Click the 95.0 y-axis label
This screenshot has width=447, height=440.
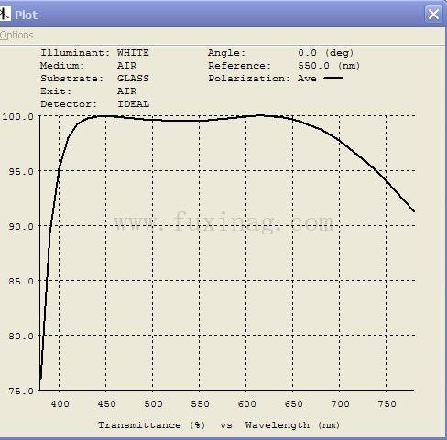click(21, 172)
